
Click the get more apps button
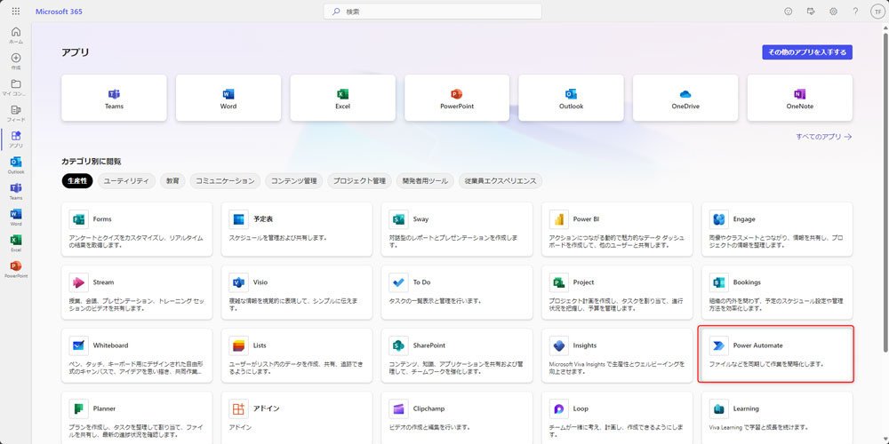pos(807,52)
